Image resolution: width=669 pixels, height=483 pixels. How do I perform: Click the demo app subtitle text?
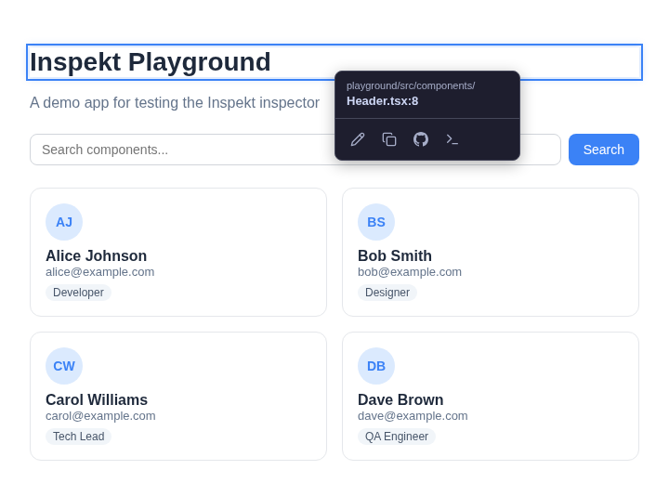pos(175,103)
